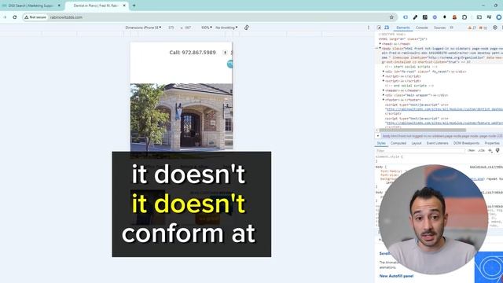Click the dark square extension icon in toolbar
Image resolution: width=503 pixels, height=283 pixels.
click(x=425, y=17)
